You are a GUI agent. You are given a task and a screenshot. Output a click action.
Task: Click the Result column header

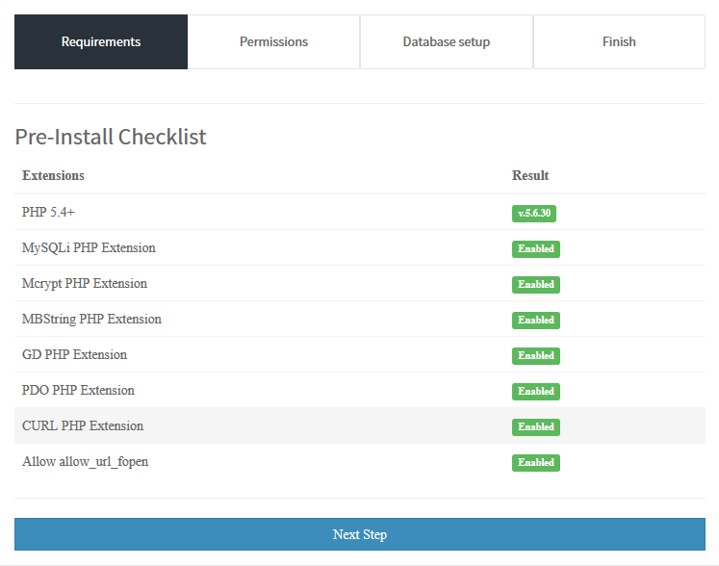(x=530, y=175)
